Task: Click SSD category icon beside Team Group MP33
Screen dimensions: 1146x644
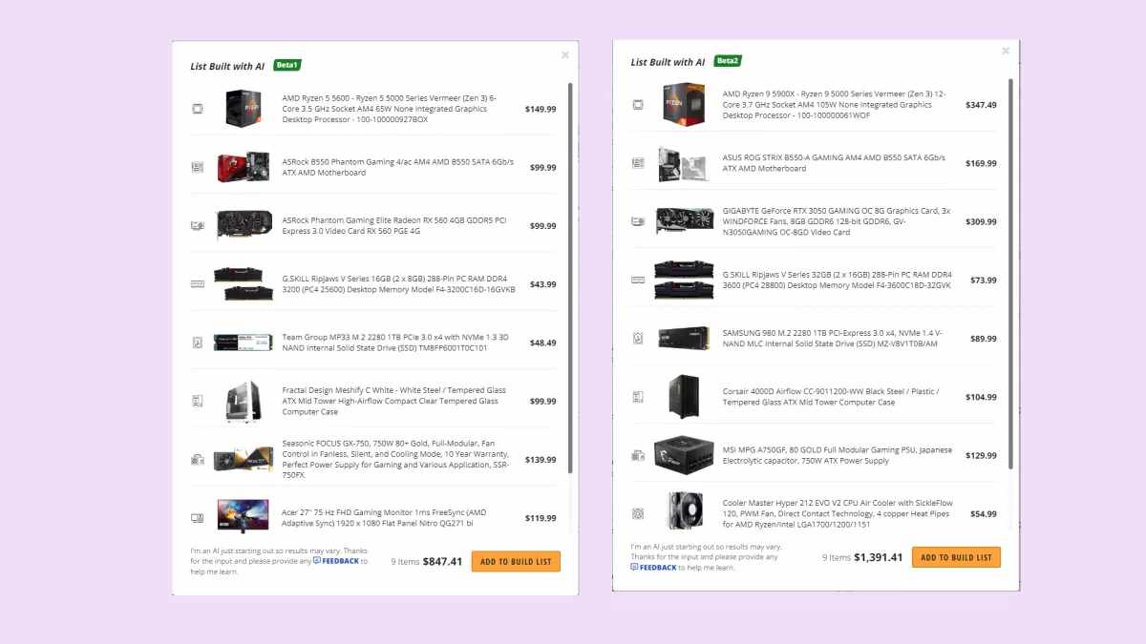Action: 198,343
